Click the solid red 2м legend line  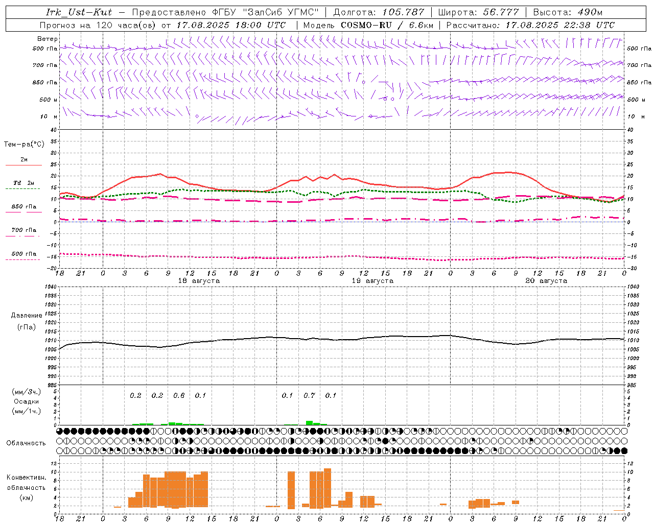24,165
